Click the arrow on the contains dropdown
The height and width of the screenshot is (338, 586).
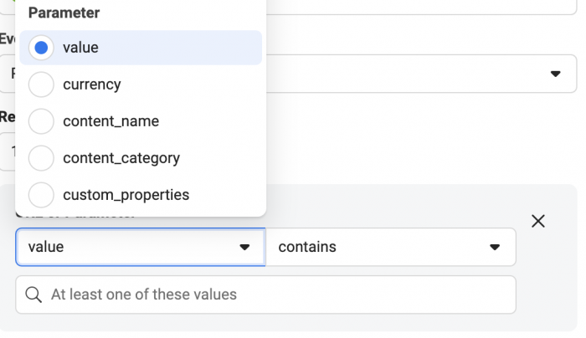click(x=495, y=247)
